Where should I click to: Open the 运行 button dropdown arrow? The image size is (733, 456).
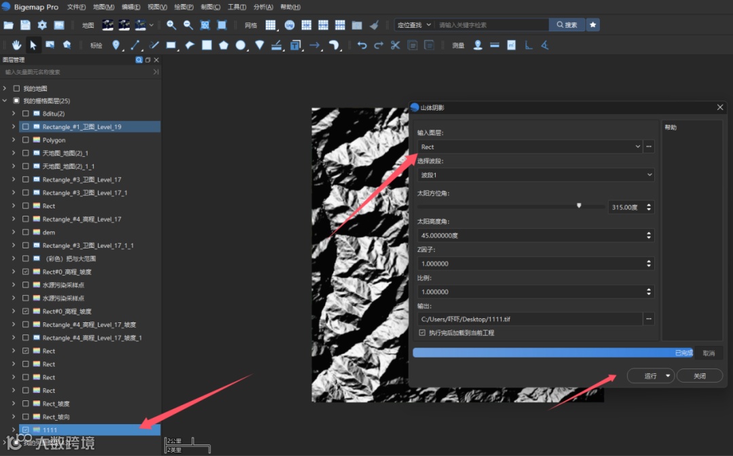click(668, 376)
